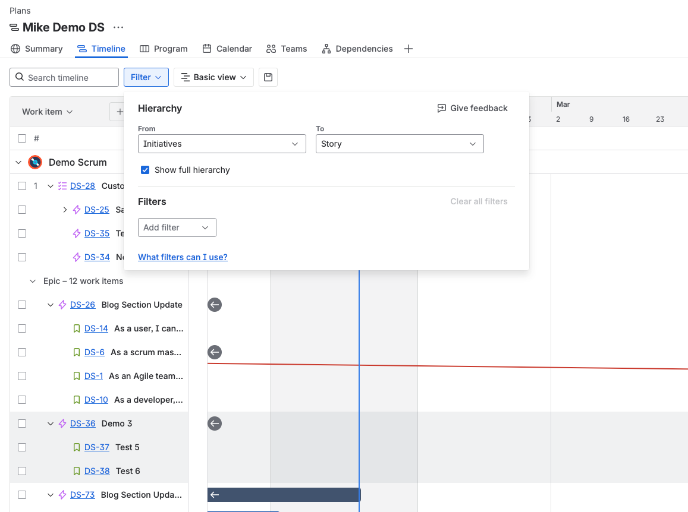The image size is (688, 512).
Task: Open work item DS-26 link
Action: click(83, 305)
